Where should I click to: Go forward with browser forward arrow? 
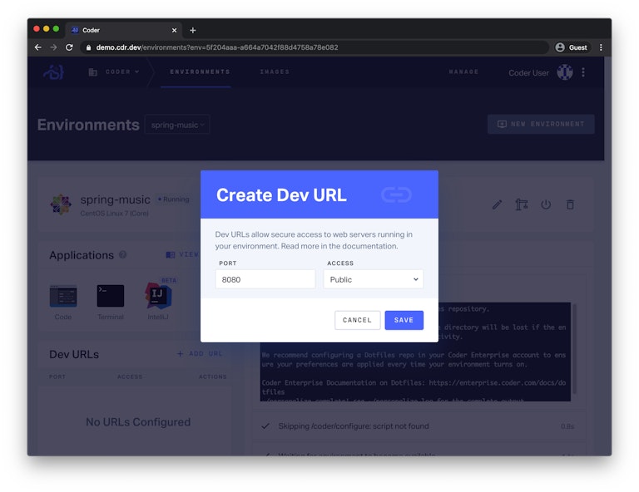click(x=53, y=47)
